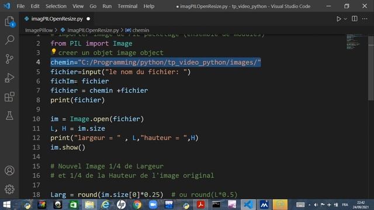Open the View menu
This screenshot has height=210, width=374.
[78, 6]
